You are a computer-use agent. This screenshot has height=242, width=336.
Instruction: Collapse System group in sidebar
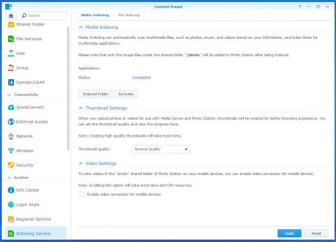tap(9, 178)
